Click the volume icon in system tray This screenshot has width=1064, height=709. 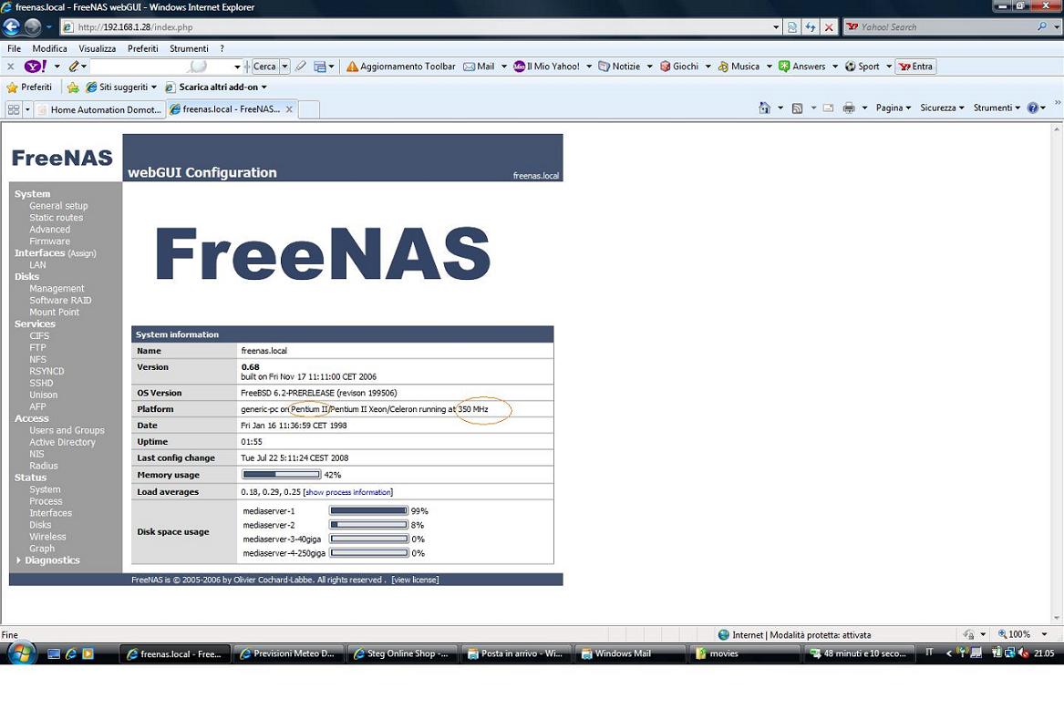click(1024, 653)
